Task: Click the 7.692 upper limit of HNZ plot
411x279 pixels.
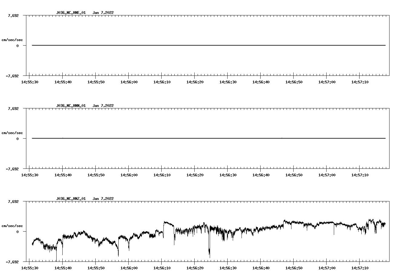Action: point(13,201)
